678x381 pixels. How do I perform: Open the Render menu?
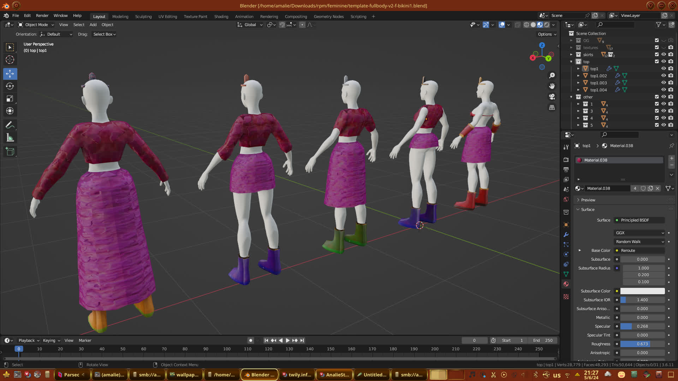point(42,16)
